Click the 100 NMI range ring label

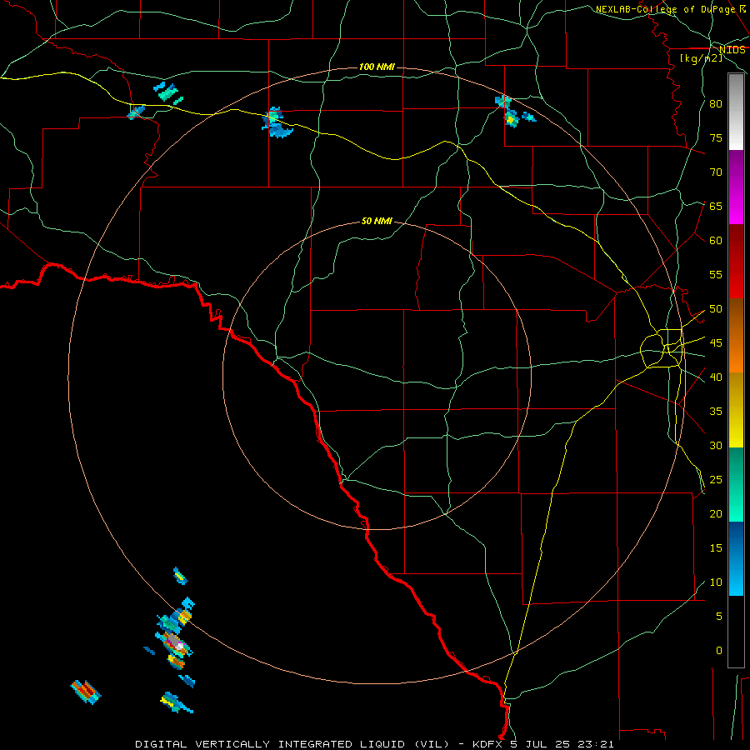tap(377, 67)
